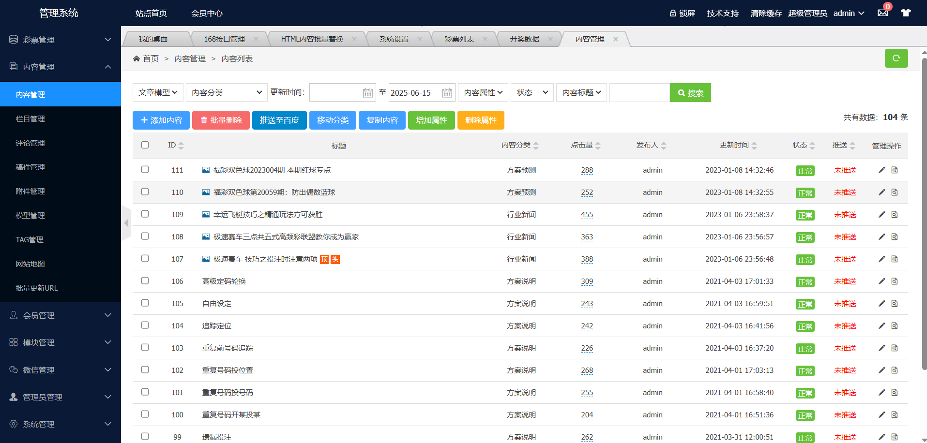
Task: Check the checkbox for row 101
Action: pos(145,392)
